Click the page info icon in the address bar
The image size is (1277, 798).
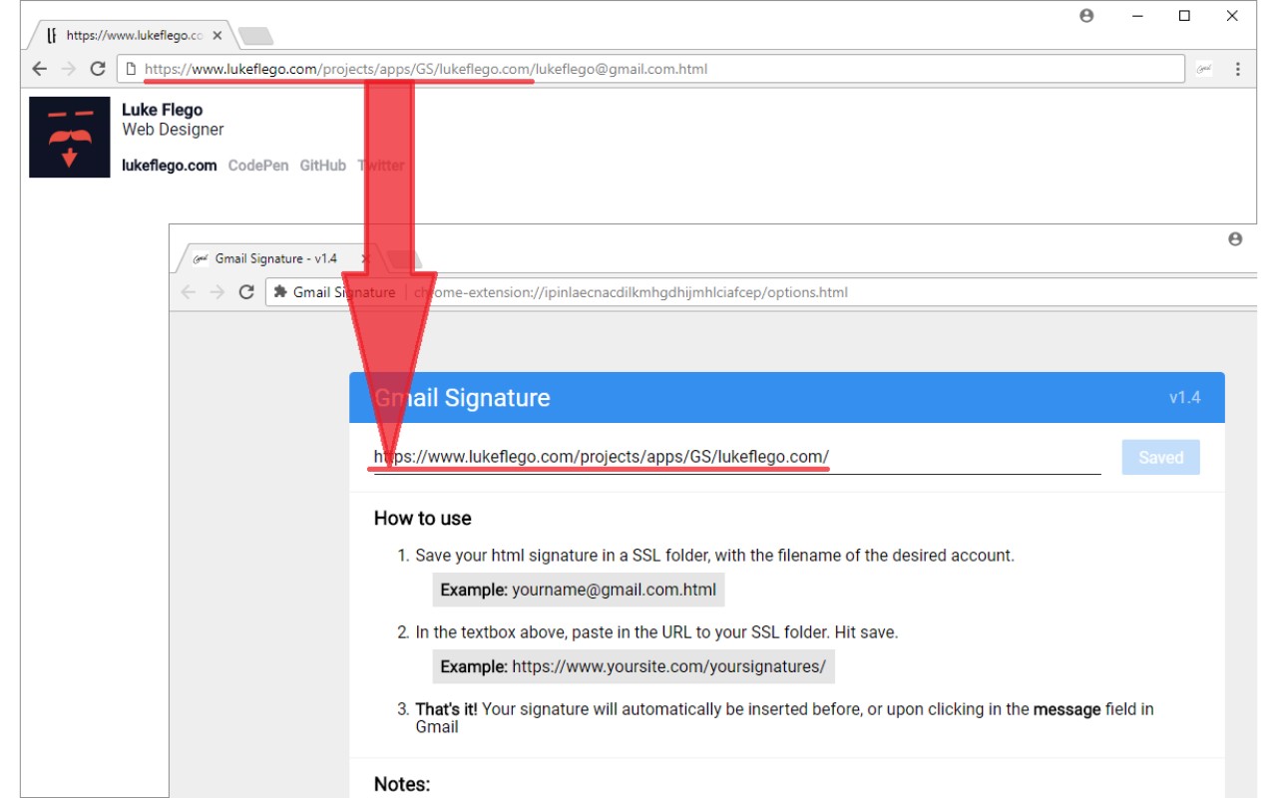click(130, 69)
